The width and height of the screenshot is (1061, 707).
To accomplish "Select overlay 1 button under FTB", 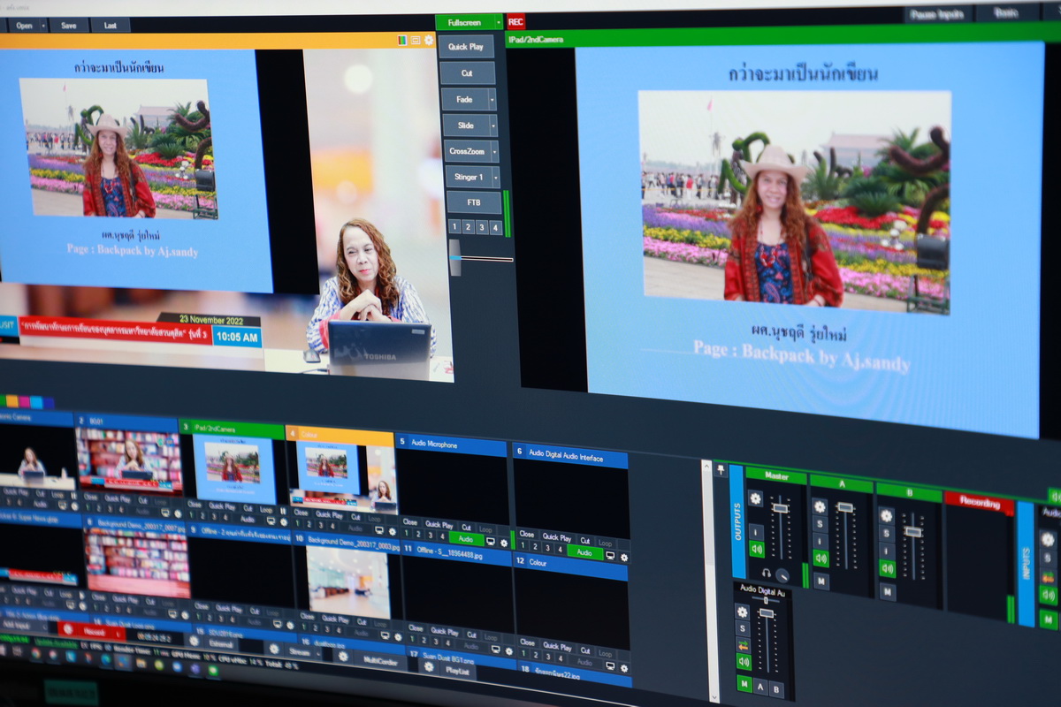I will point(454,227).
